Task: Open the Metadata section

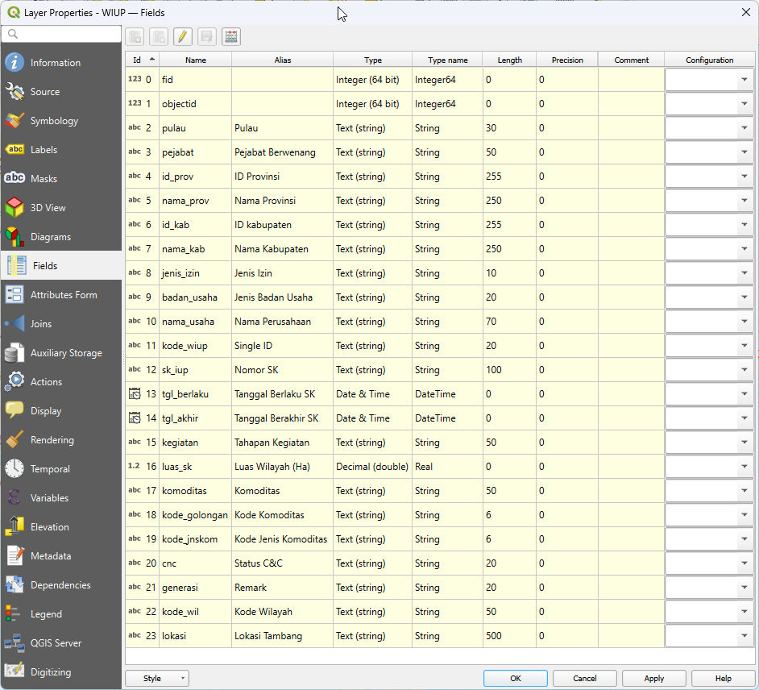Action: tap(50, 556)
